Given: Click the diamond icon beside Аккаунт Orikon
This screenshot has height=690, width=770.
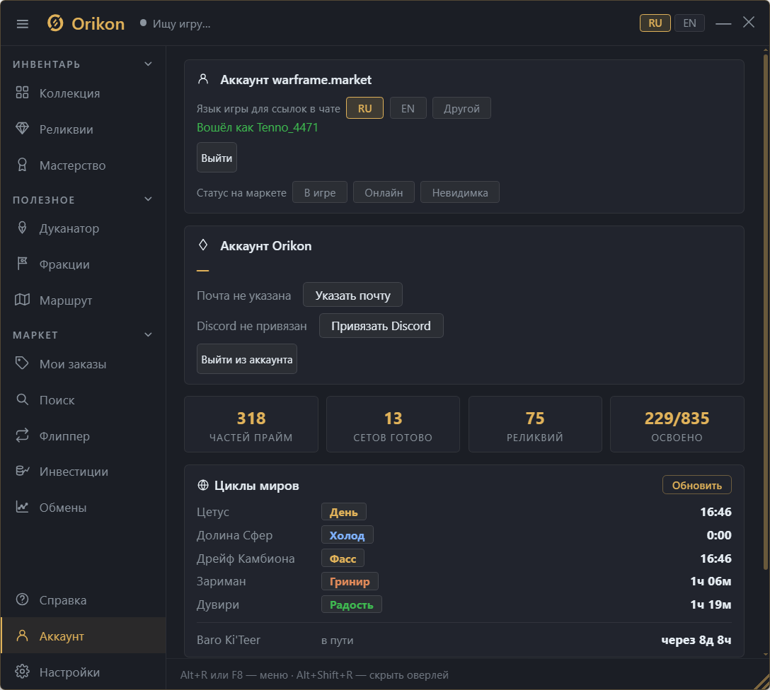Looking at the screenshot, I should pyautogui.click(x=203, y=245).
